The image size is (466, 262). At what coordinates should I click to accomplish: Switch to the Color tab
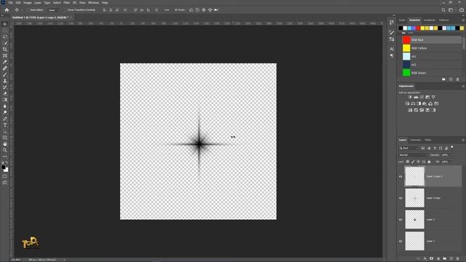tap(402, 20)
